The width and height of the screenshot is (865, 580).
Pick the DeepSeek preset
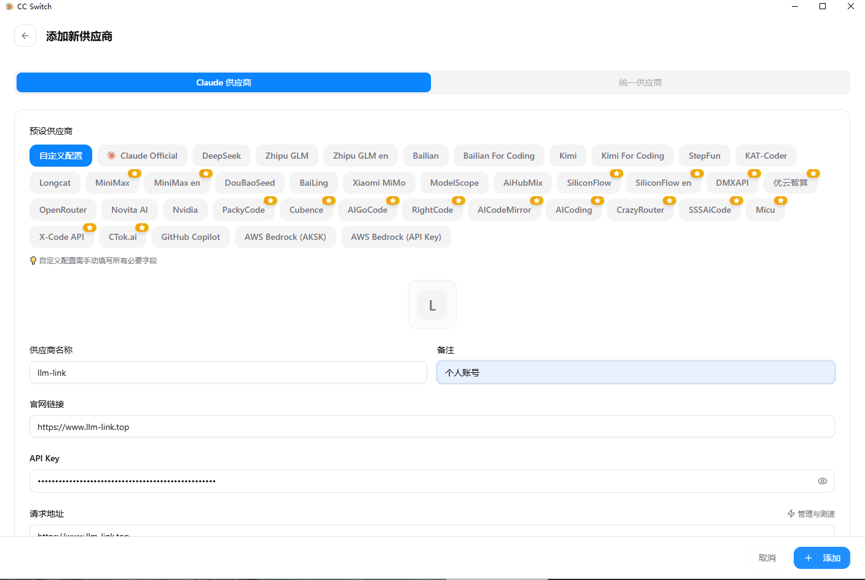tap(221, 156)
